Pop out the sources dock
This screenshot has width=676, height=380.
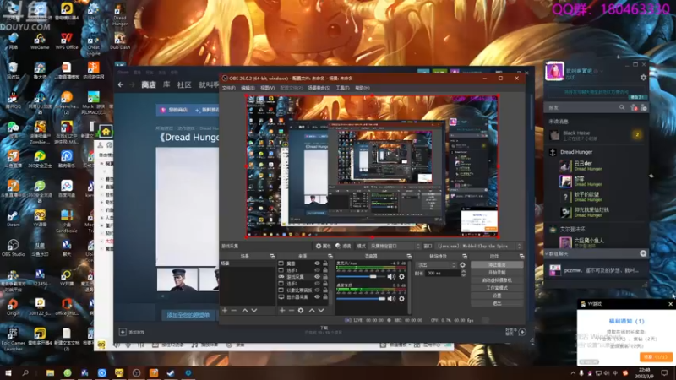coord(330,257)
